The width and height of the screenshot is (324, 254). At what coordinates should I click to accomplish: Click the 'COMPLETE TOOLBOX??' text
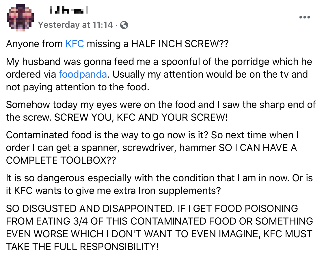tap(60, 160)
